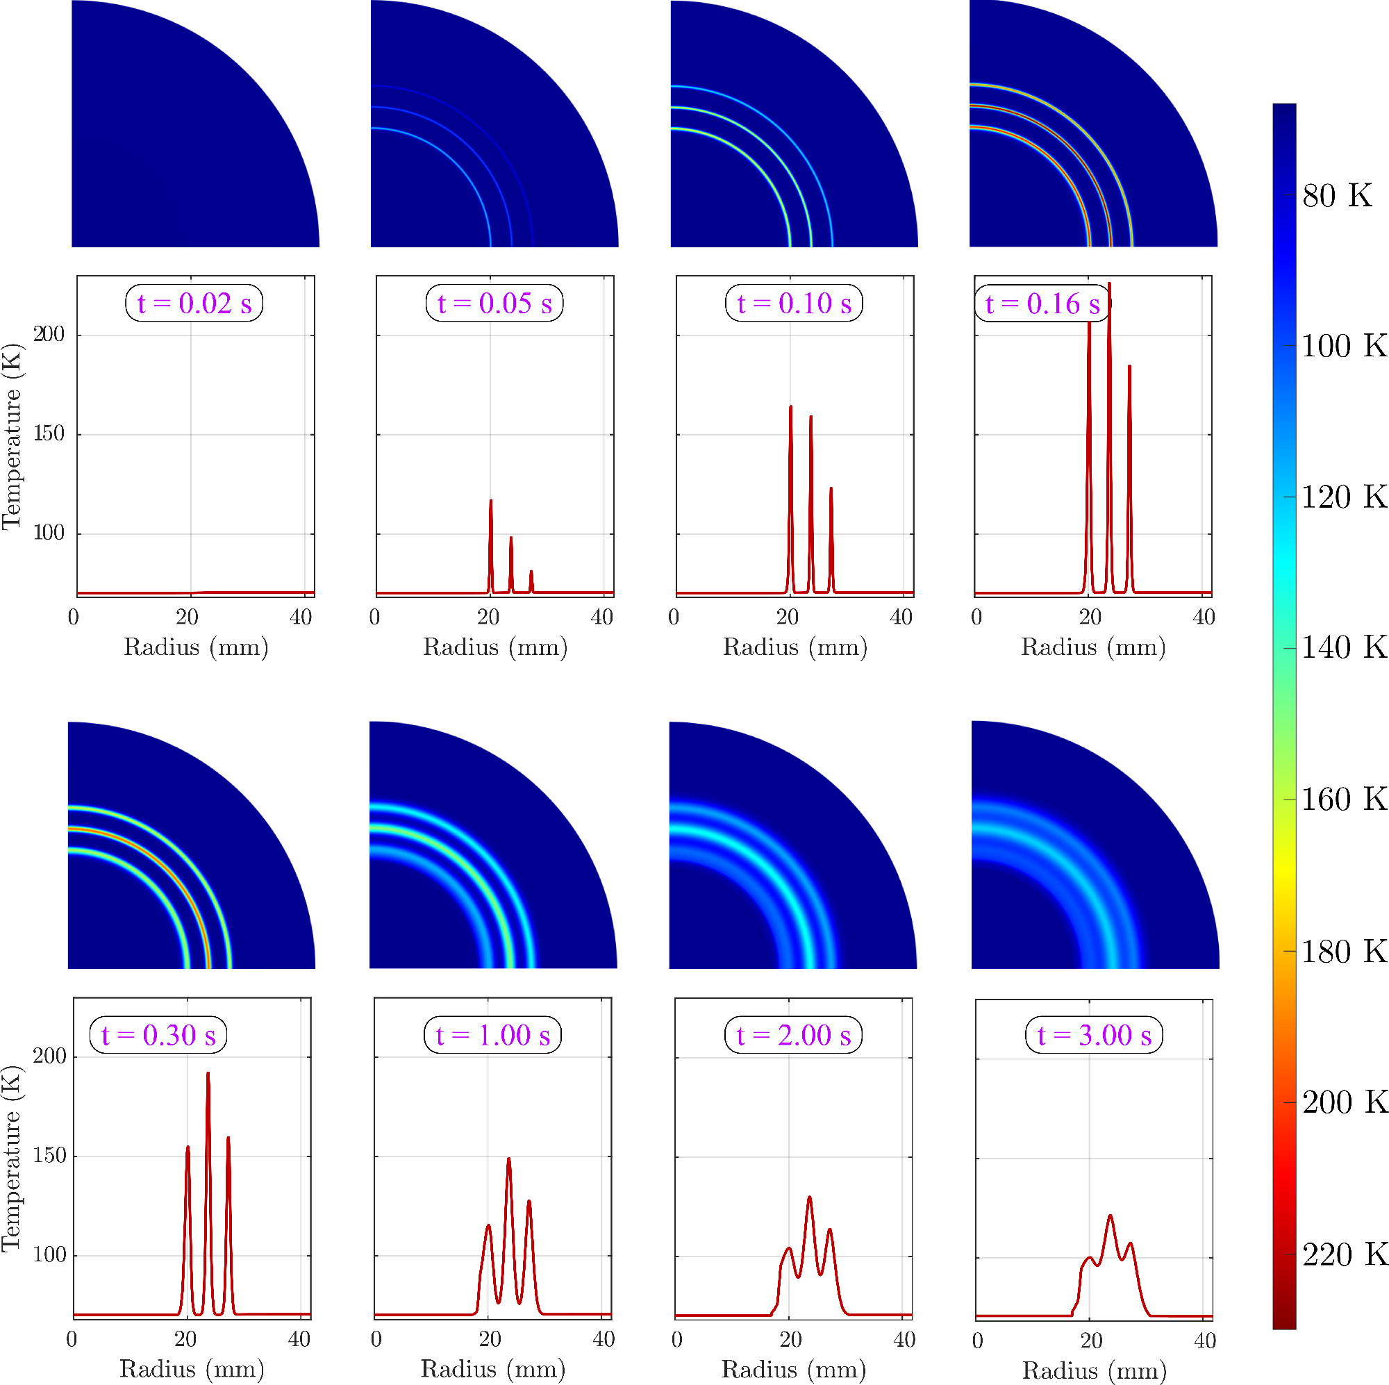Select the temperature map above t = 0.16 s
Image resolution: width=1389 pixels, height=1385 pixels.
click(1094, 124)
